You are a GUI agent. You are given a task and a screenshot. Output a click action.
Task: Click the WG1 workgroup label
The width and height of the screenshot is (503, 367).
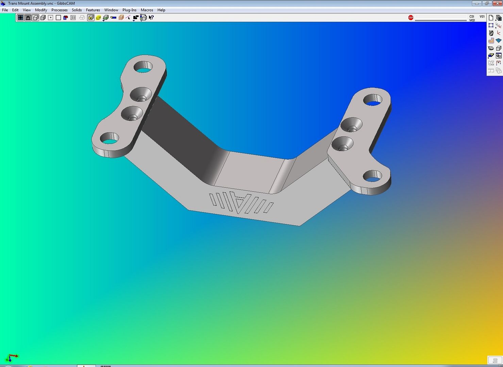(472, 20)
